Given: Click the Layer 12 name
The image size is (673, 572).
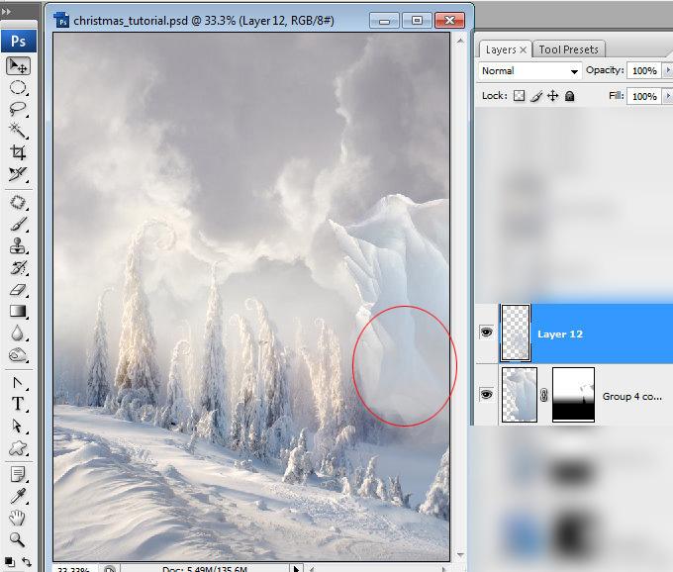Looking at the screenshot, I should [560, 334].
